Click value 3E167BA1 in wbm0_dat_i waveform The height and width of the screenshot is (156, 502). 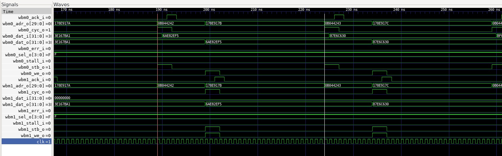click(62, 36)
